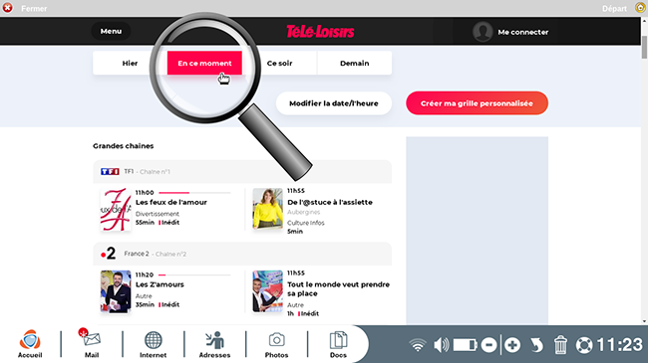
Task: Open the Menu button in header
Action: coord(111,31)
